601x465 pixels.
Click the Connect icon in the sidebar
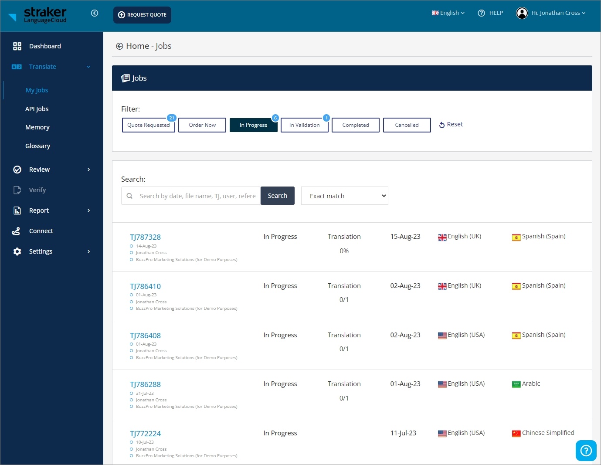pos(16,231)
